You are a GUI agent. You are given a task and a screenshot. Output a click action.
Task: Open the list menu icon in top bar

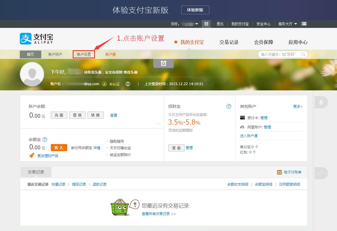coord(304,24)
